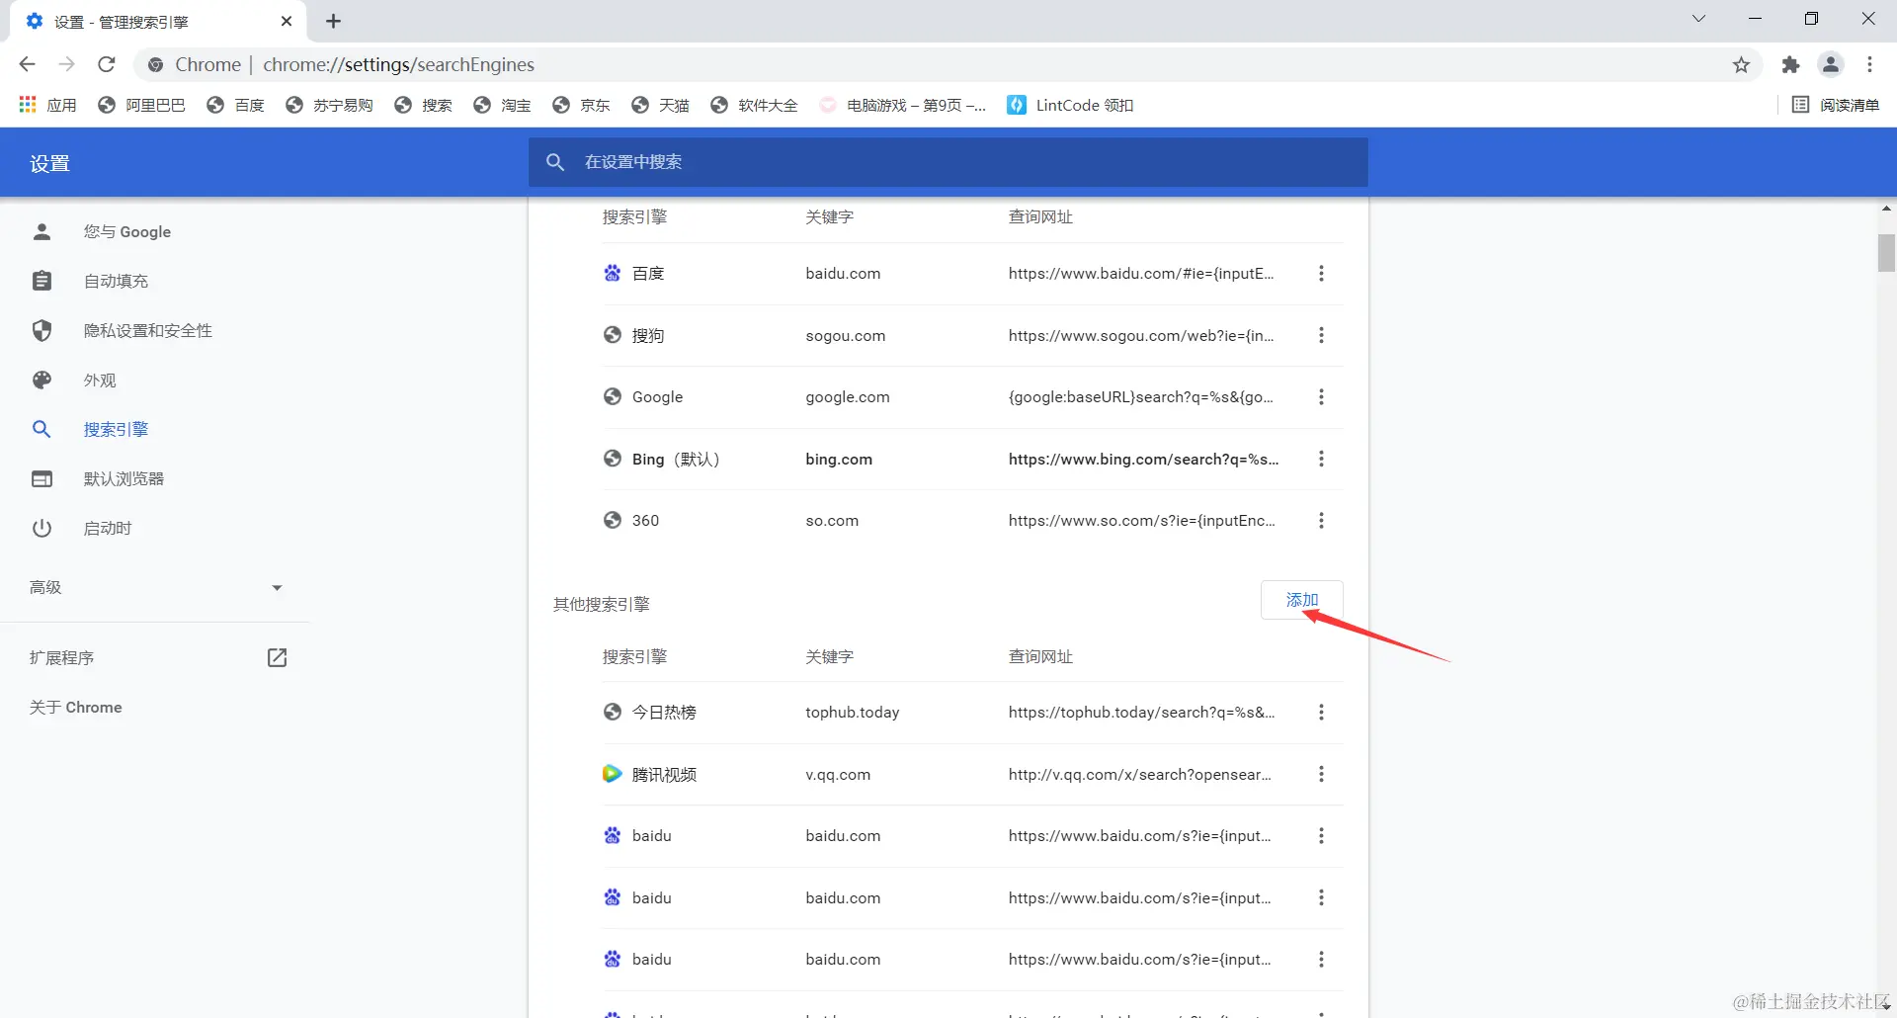
Task: Select the sogou.com keyword text
Action: (x=846, y=336)
